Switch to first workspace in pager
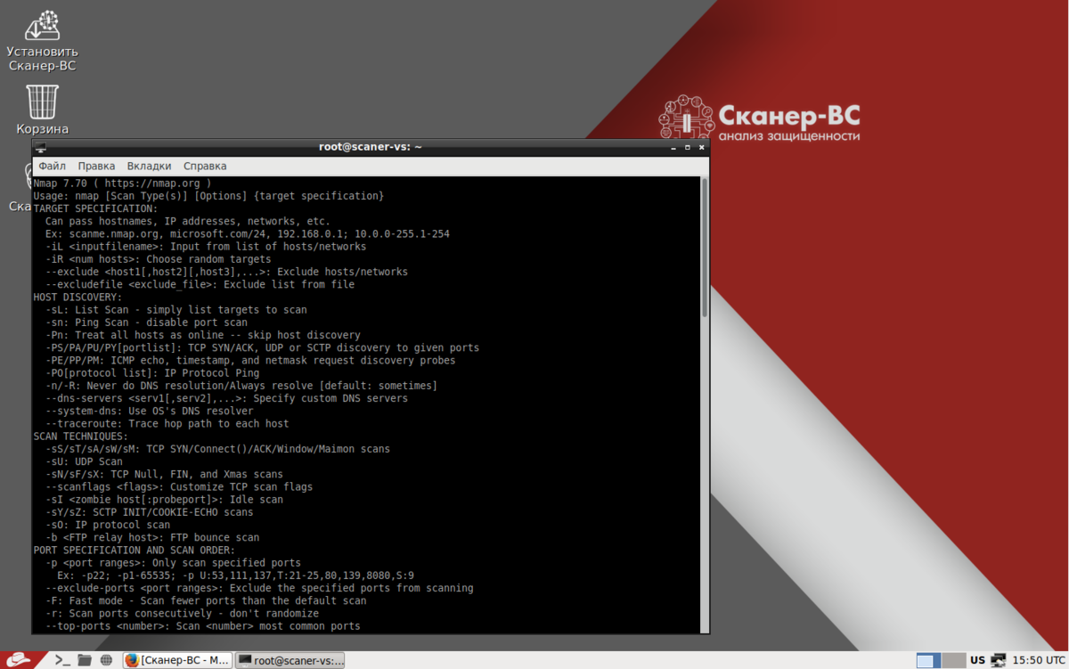 (x=928, y=660)
